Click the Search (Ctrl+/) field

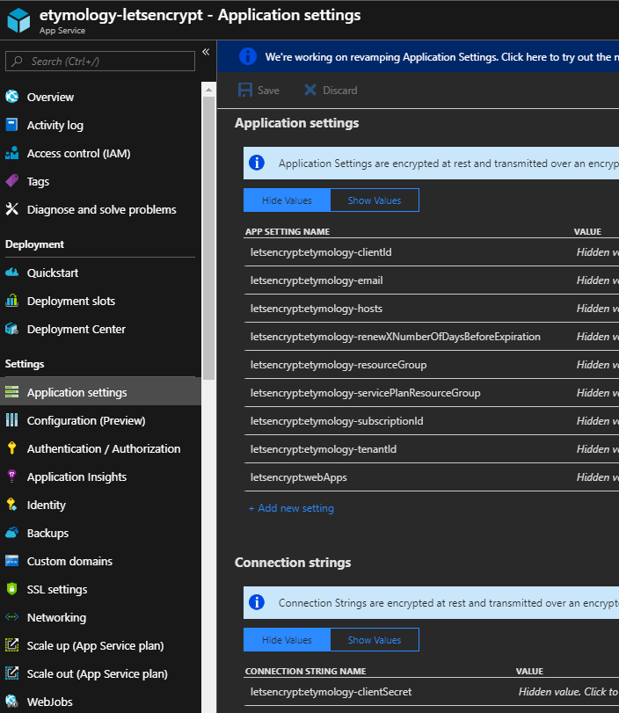(100, 61)
